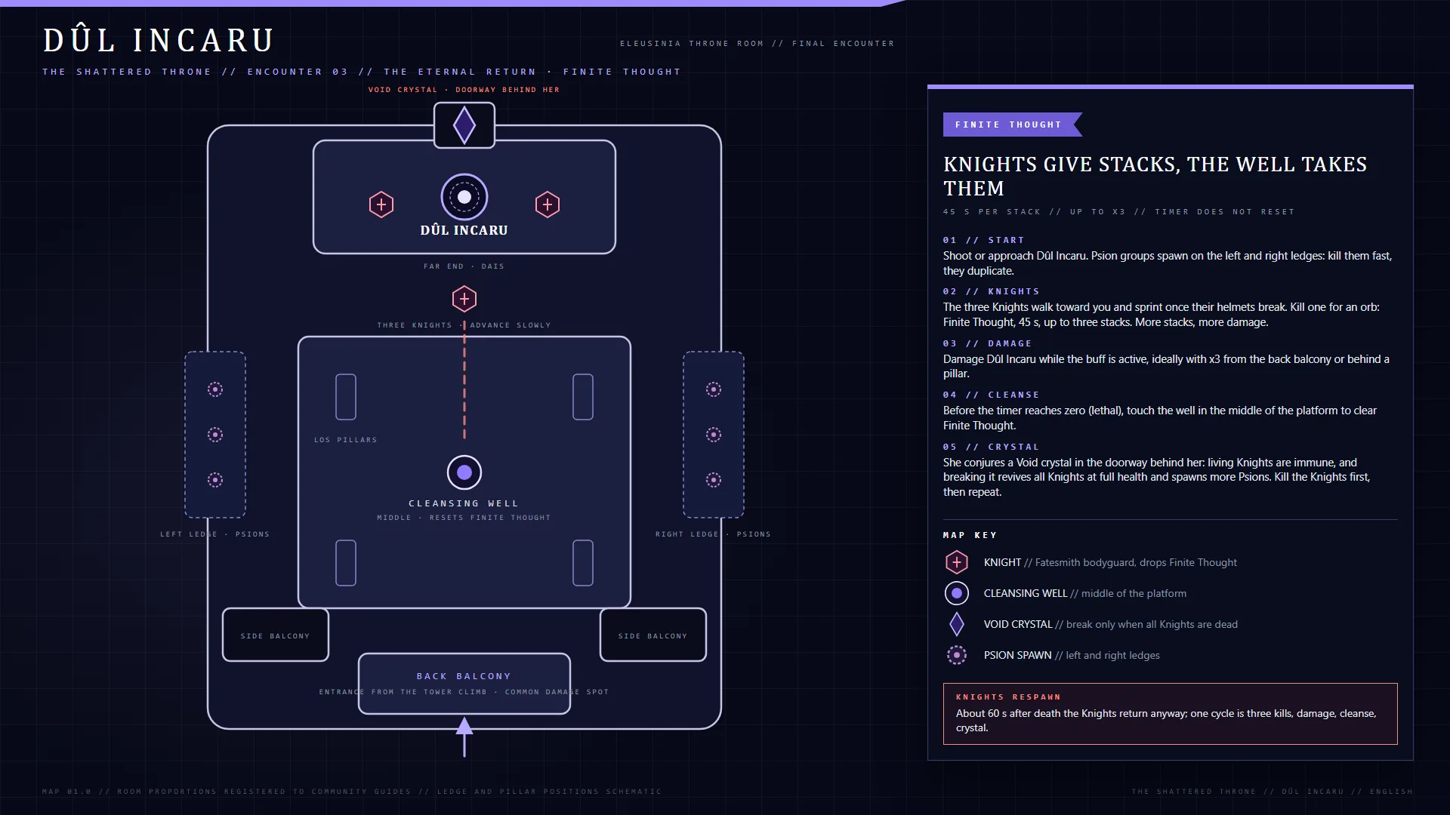Click the Knight icon in the map key
Viewport: 1450px width, 815px height.
957,562
